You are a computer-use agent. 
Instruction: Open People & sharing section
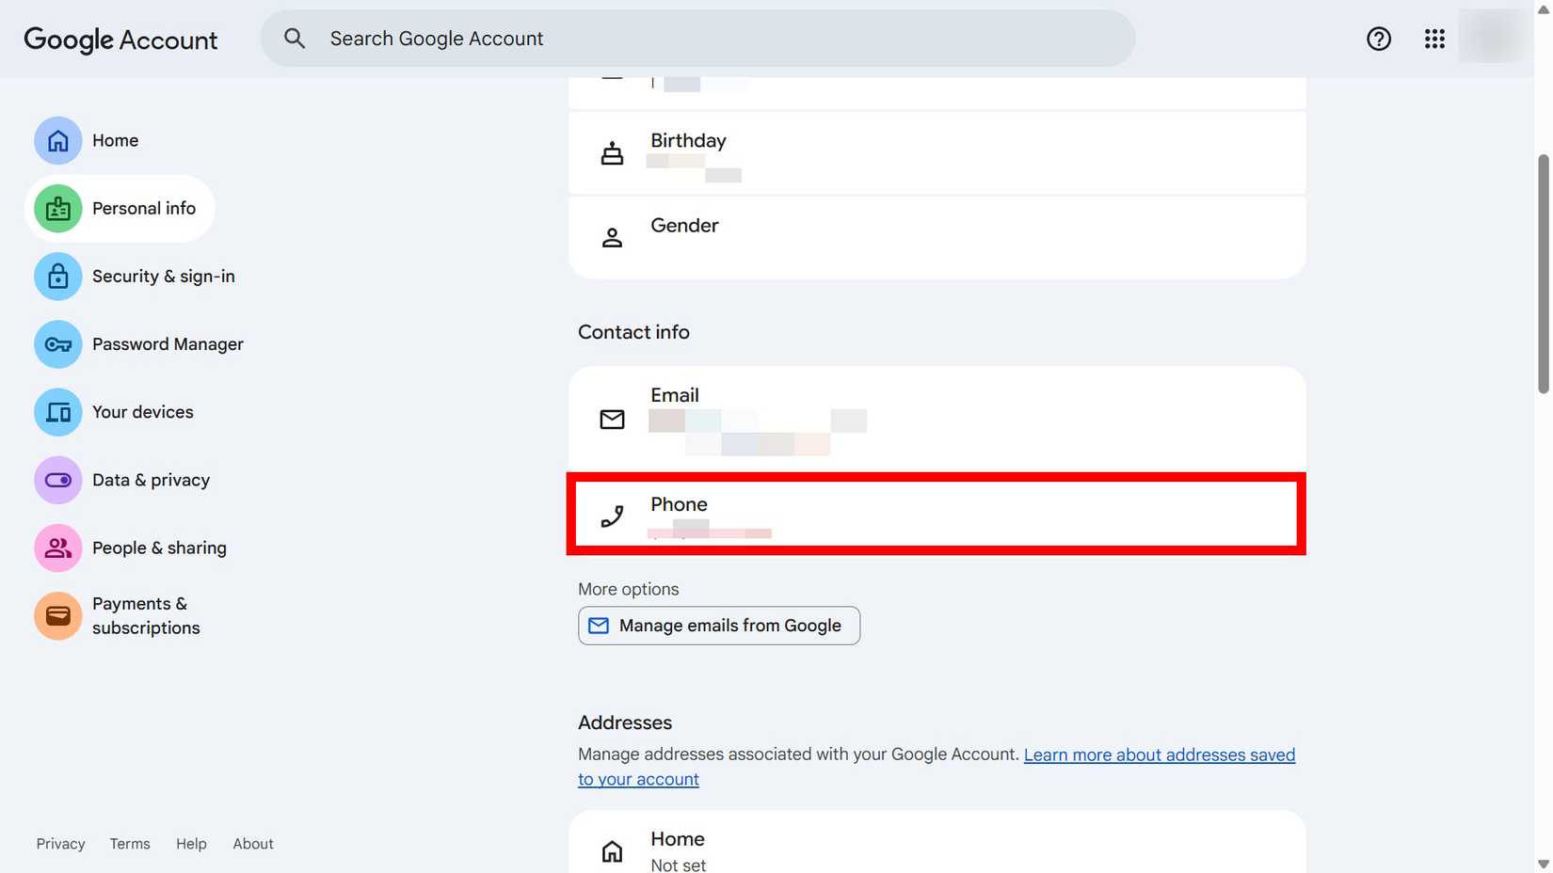tap(159, 548)
